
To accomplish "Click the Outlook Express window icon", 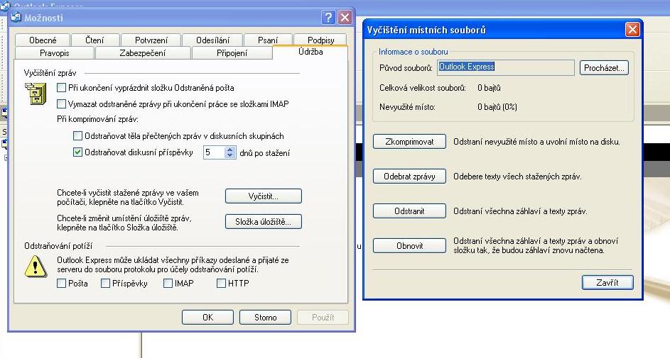I will tap(5, 5).
